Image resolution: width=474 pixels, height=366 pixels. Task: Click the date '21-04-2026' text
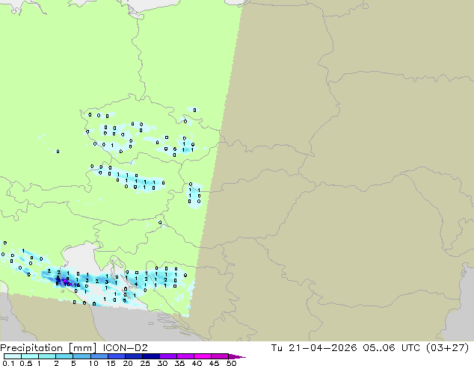(322, 348)
